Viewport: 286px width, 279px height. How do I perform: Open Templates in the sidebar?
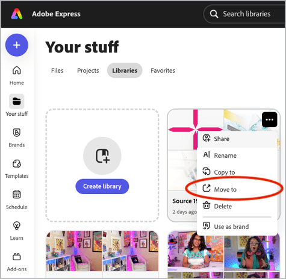pos(17,169)
